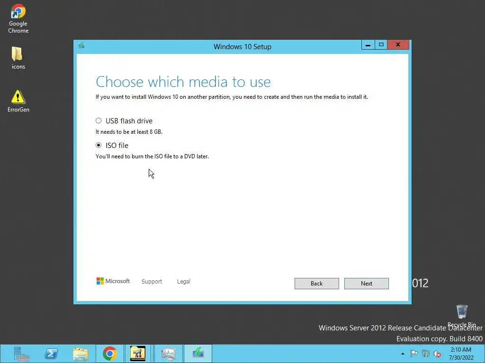Launch PowerShell from the taskbar
Viewport: 485px width, 363px height.
[x=51, y=354]
